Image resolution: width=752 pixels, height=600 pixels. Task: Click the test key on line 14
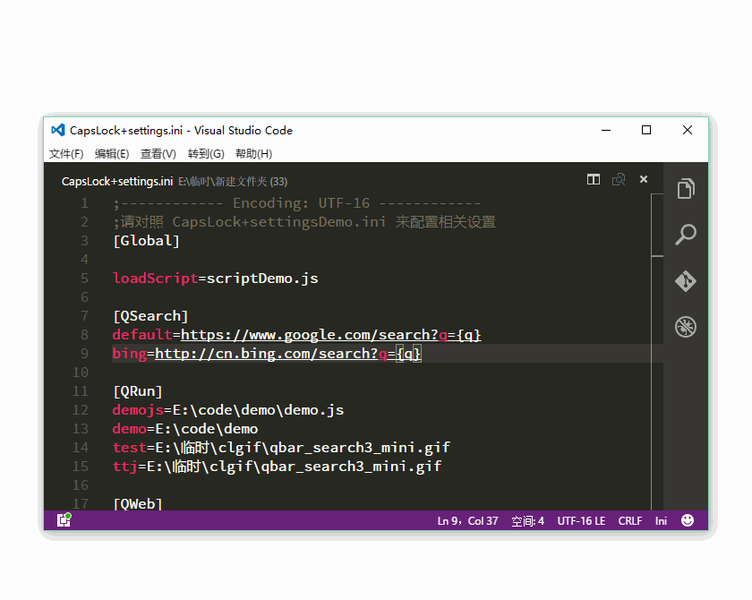130,448
